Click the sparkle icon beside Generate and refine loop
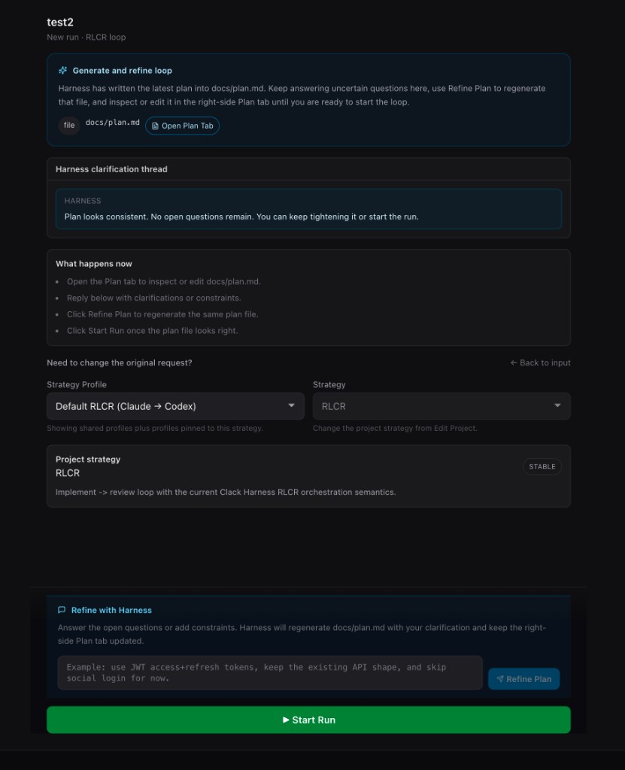Image resolution: width=625 pixels, height=770 pixels. point(63,71)
